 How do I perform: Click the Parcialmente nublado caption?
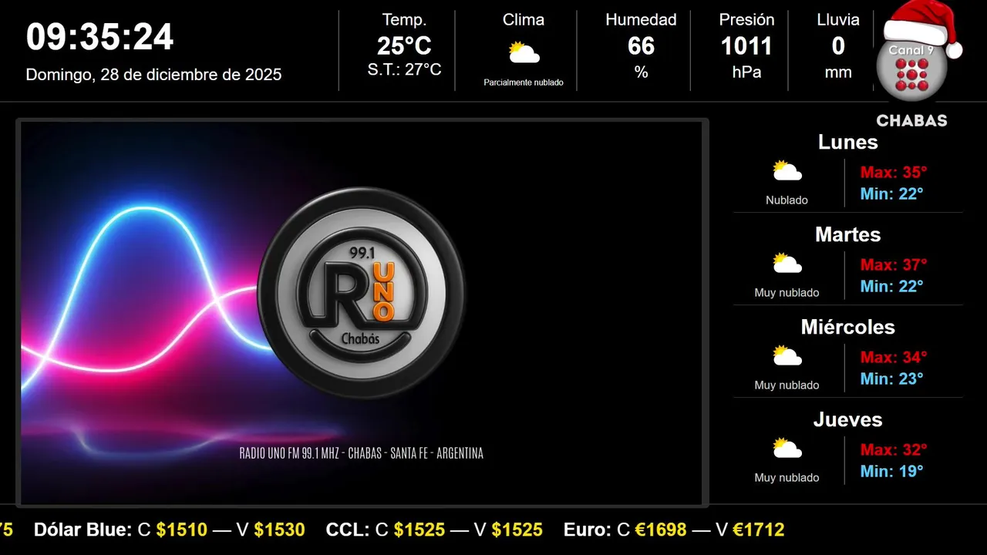point(524,82)
